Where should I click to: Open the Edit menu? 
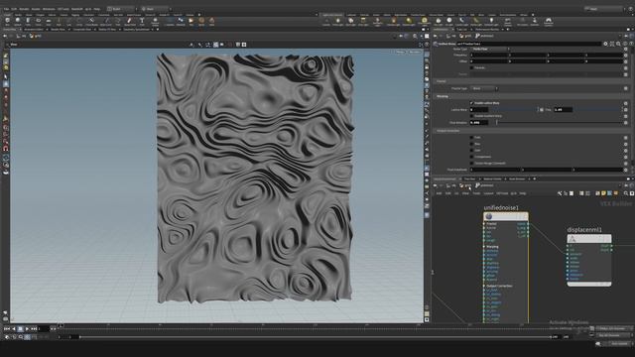tap(14, 9)
